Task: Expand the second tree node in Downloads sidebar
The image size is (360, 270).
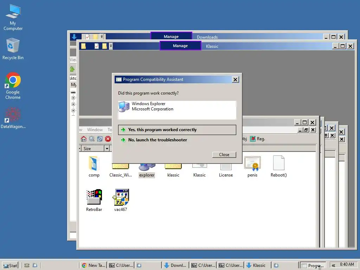Action: pos(73,104)
